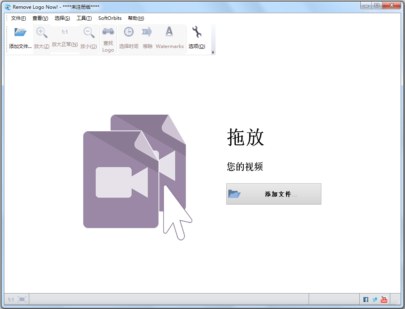Click the 查找 Logo binoculars icon
The width and height of the screenshot is (405, 309).
click(x=108, y=32)
